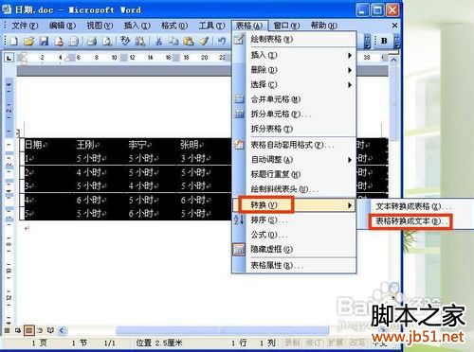Toggle 隐藏虚框 (Hide Gridlines)

pos(294,250)
